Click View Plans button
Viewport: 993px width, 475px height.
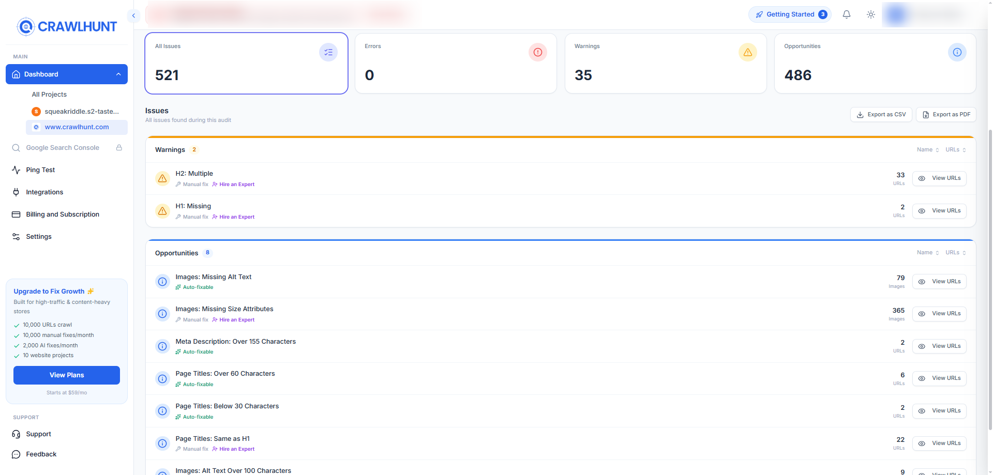click(67, 375)
